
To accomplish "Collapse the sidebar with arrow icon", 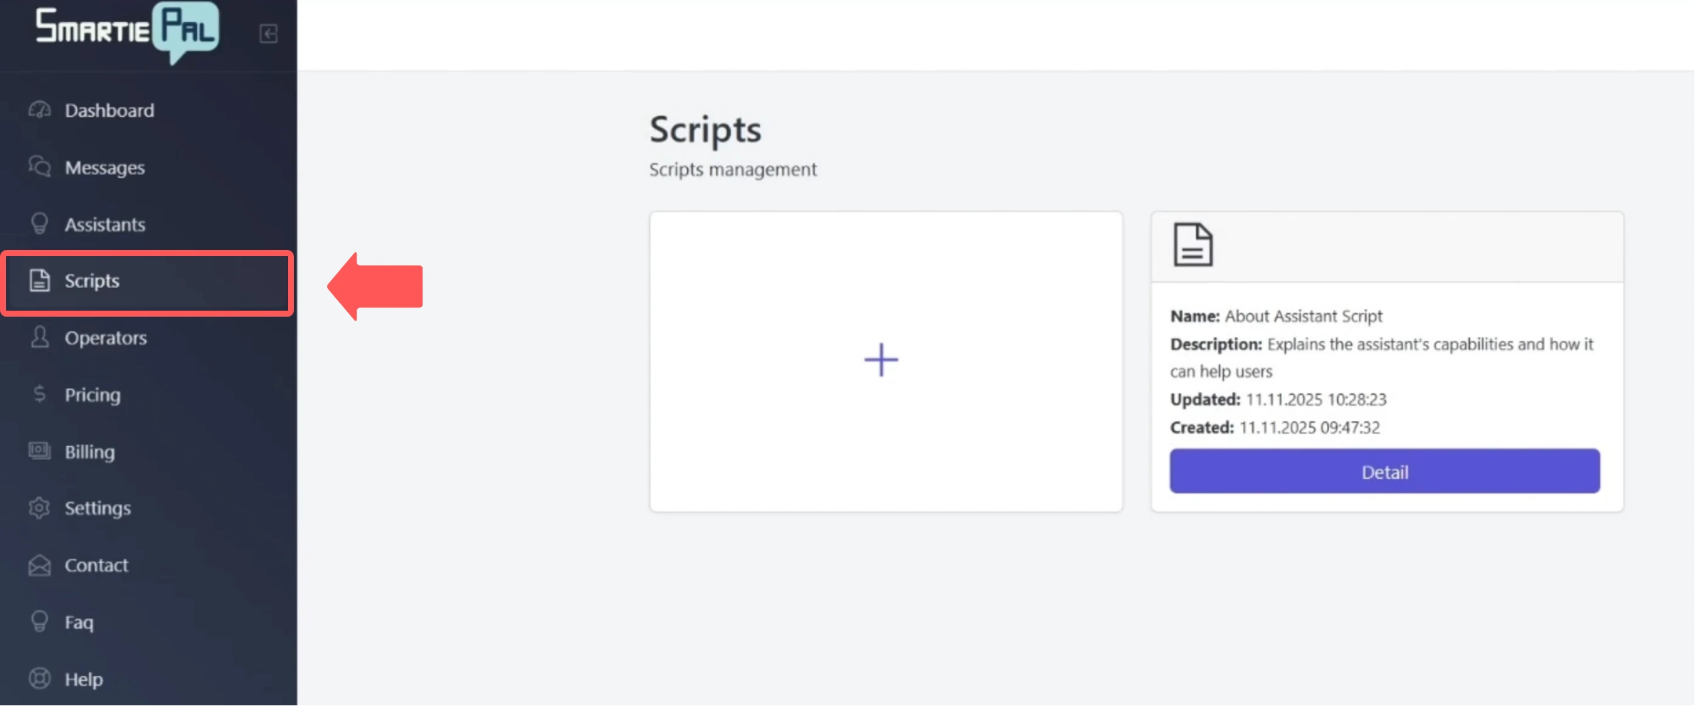I will (x=269, y=34).
